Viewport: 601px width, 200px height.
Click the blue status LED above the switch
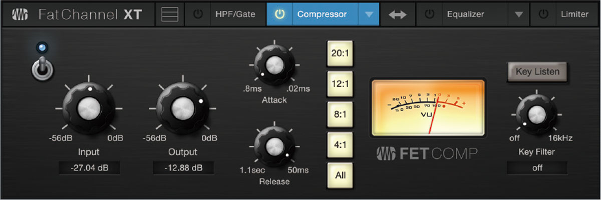click(42, 48)
